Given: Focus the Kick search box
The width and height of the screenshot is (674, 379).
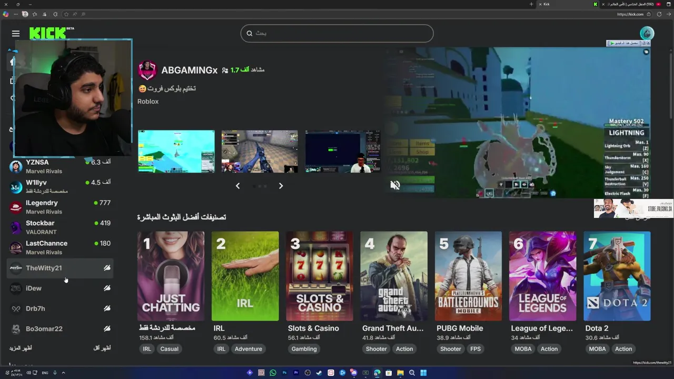Looking at the screenshot, I should 337,33.
